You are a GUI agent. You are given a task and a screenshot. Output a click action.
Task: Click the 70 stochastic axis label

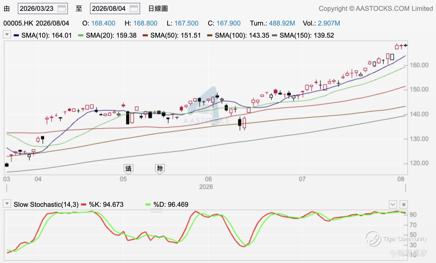point(413,225)
